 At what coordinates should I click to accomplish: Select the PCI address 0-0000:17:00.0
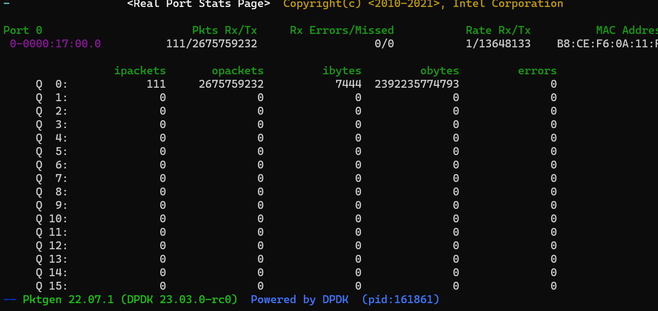[54, 44]
